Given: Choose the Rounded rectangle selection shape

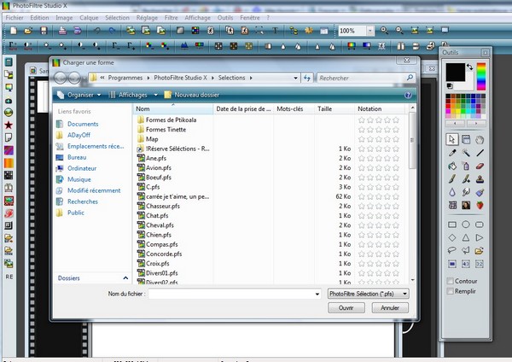Looking at the screenshot, I should (480, 225).
